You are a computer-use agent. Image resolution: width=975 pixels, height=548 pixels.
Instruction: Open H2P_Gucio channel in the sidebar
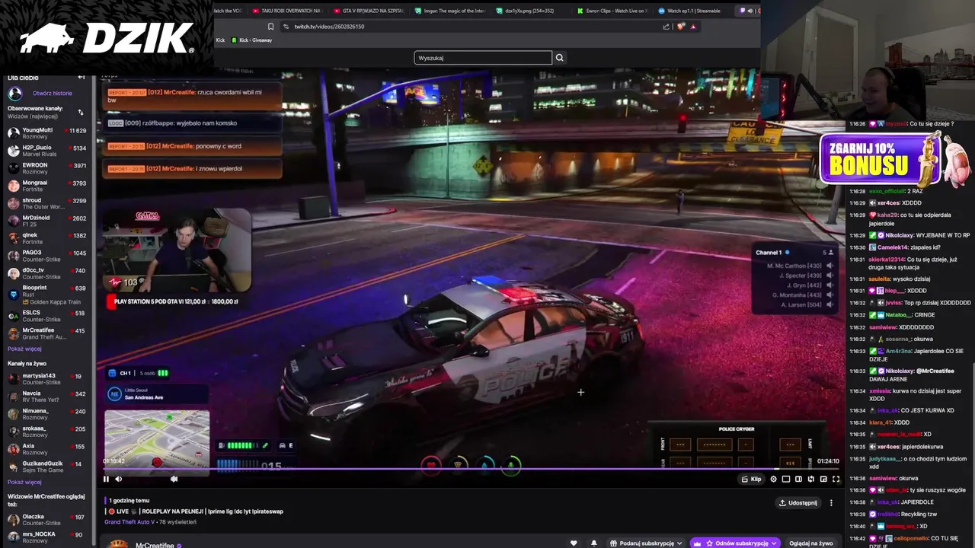click(x=47, y=151)
